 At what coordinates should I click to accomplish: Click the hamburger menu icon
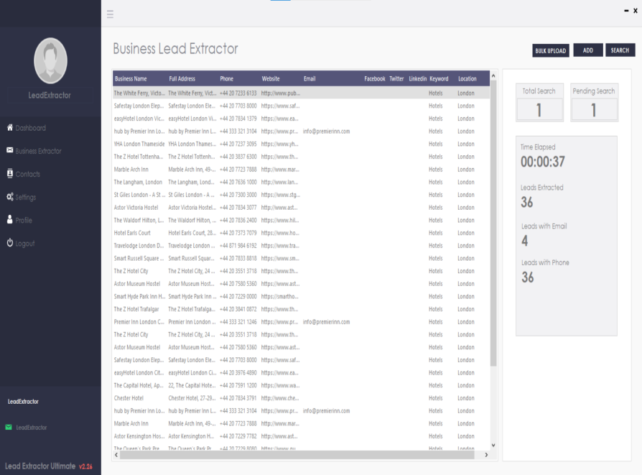(110, 14)
